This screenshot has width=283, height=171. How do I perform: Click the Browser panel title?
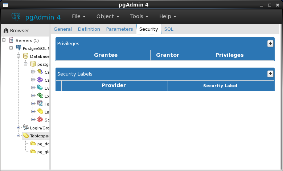20,31
